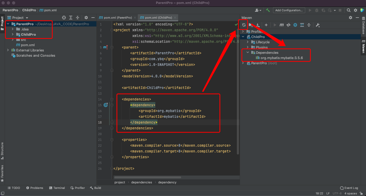This screenshot has width=366, height=196.
Task: Open Problems tool window
Action: point(35,188)
